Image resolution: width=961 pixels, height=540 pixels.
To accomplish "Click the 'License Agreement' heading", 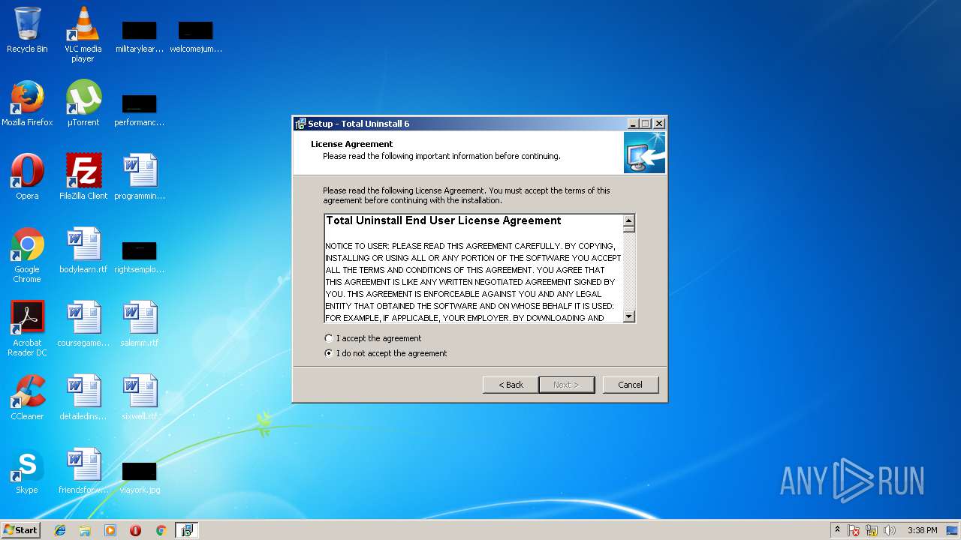I will coord(352,144).
